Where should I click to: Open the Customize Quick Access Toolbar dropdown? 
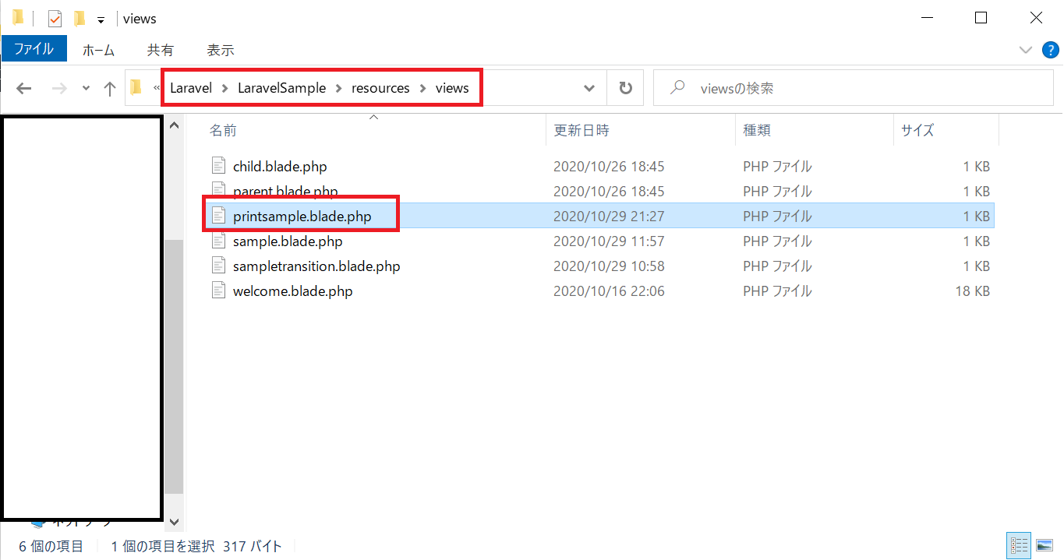pyautogui.click(x=101, y=19)
